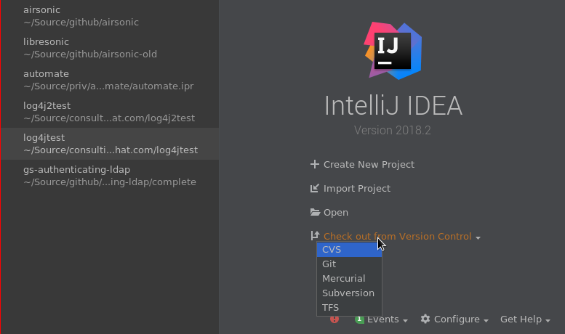Click path ~/Source/github/airsonic-old
565x334 pixels.
90,54
